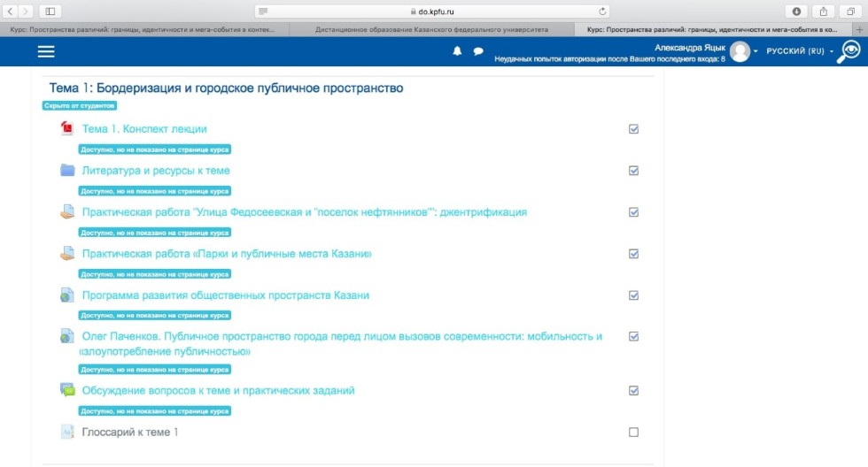Click the accessibility eye icon in header

[x=850, y=51]
